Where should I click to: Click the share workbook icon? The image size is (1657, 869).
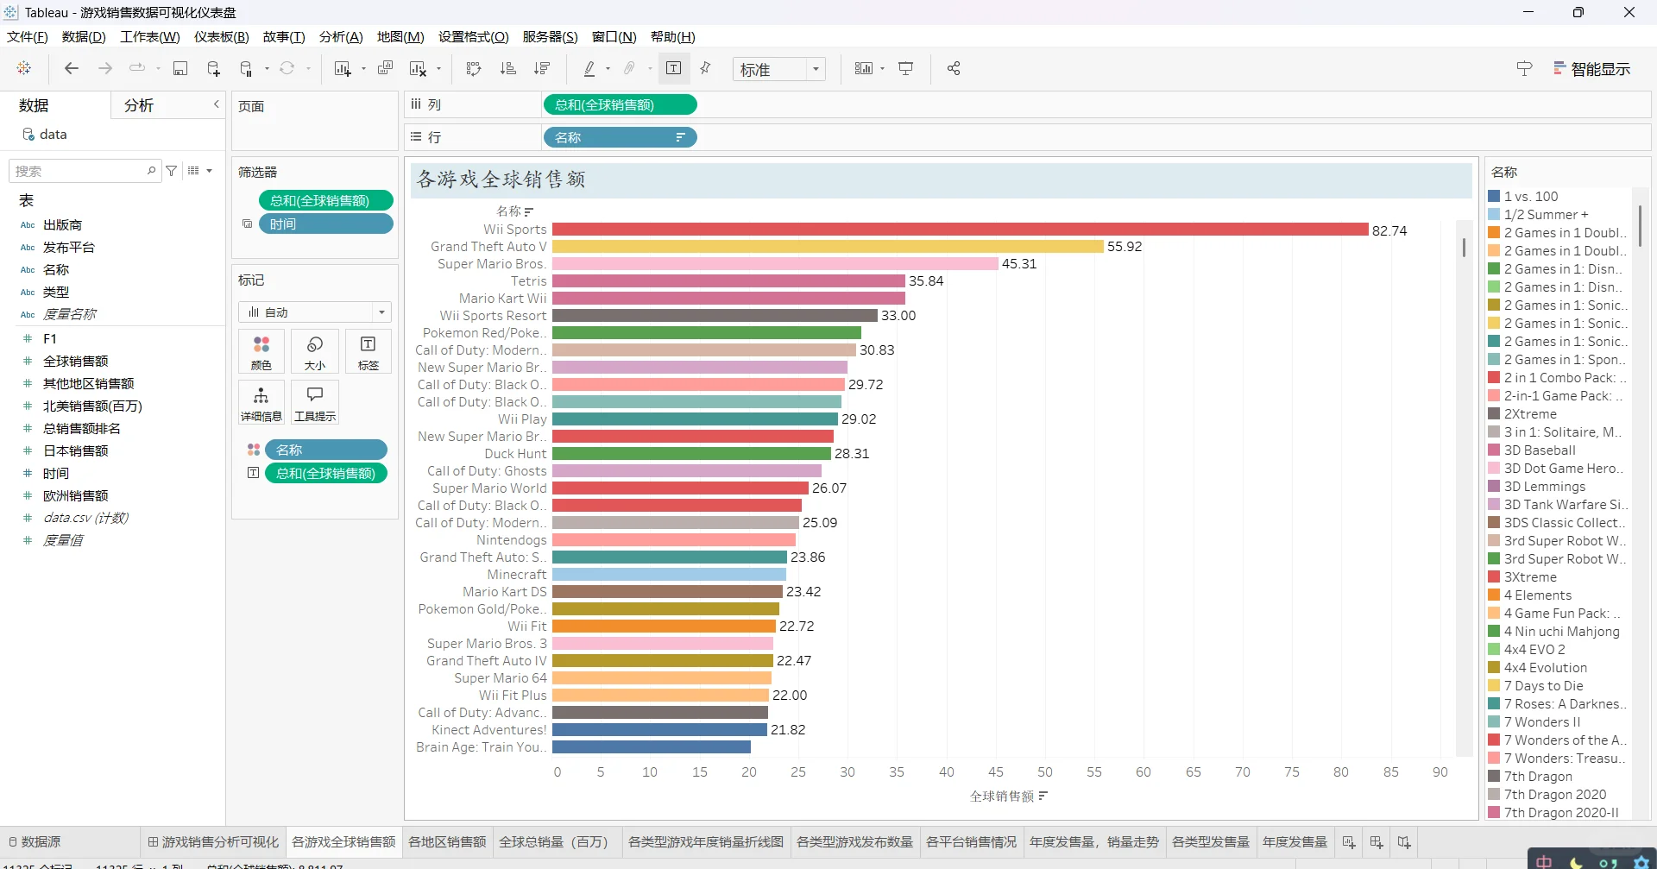click(x=954, y=68)
